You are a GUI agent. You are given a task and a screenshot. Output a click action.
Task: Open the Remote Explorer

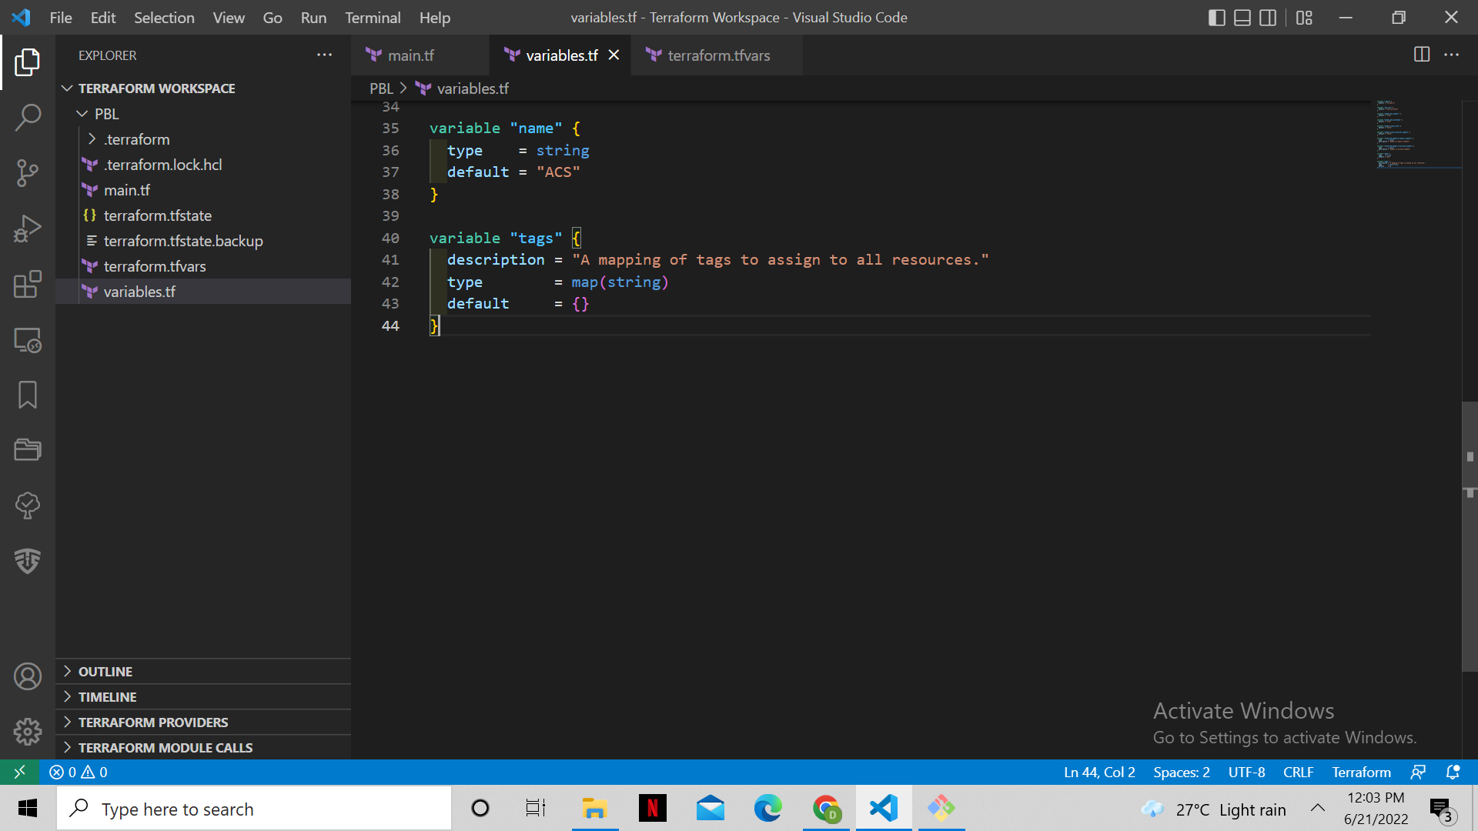point(28,340)
